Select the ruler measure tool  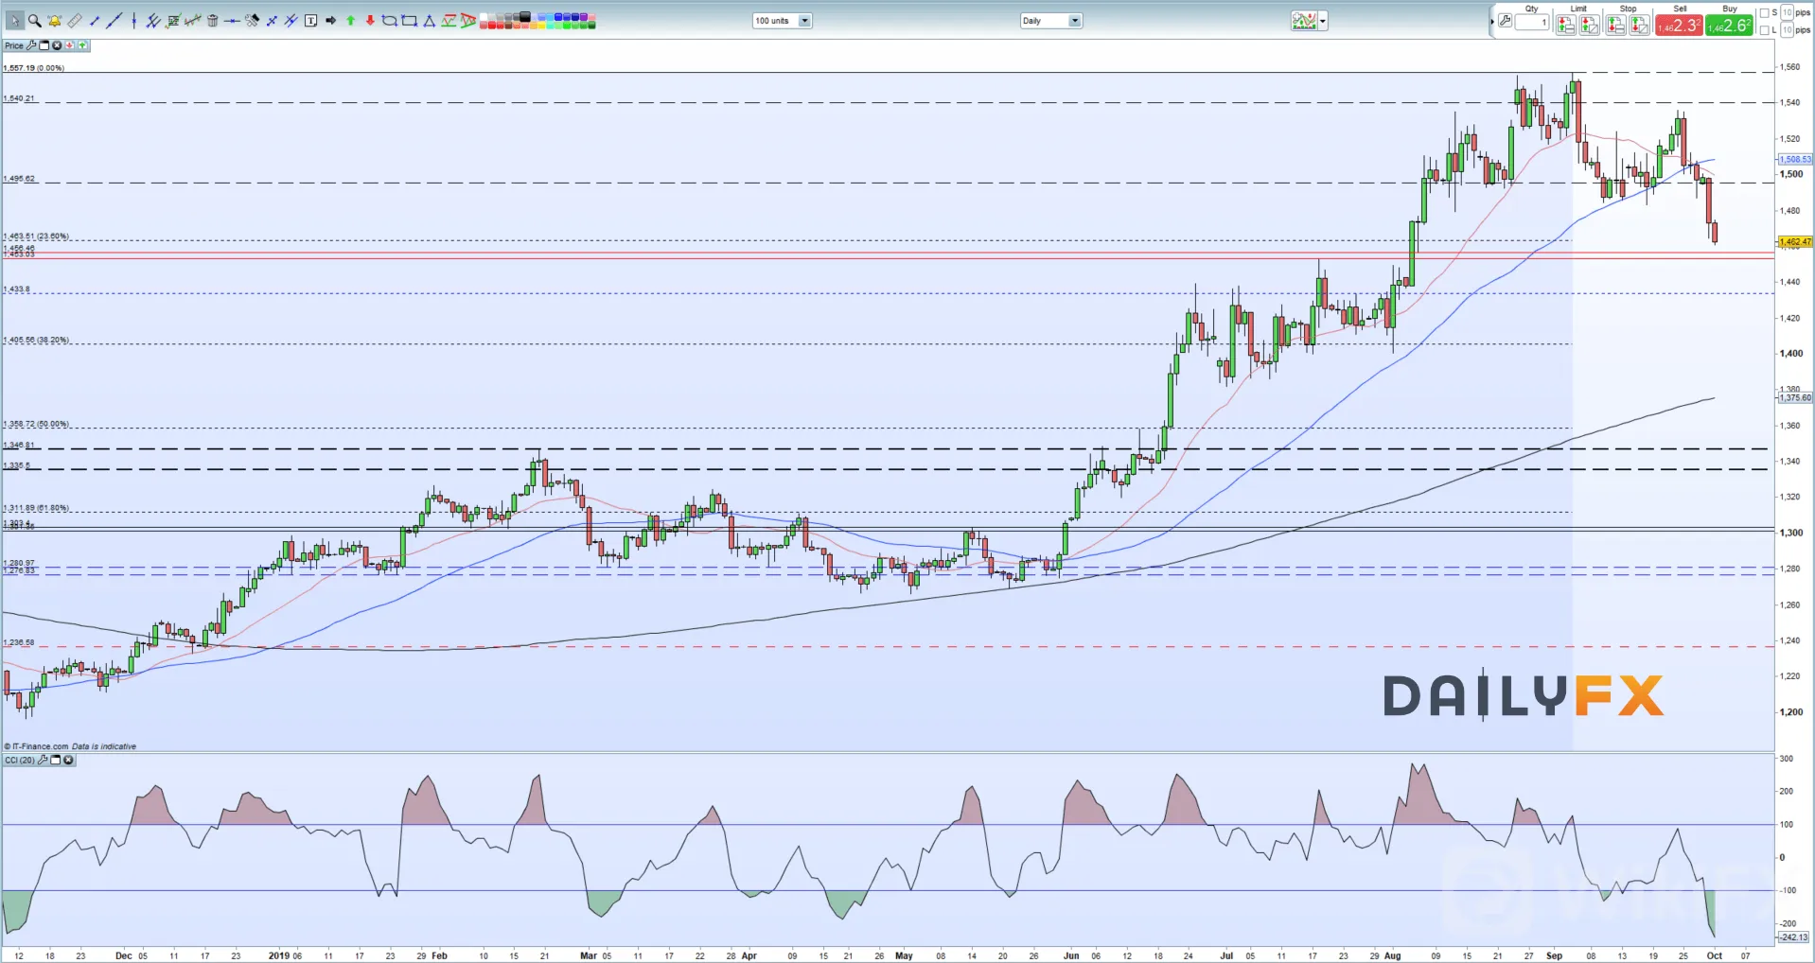tap(74, 21)
